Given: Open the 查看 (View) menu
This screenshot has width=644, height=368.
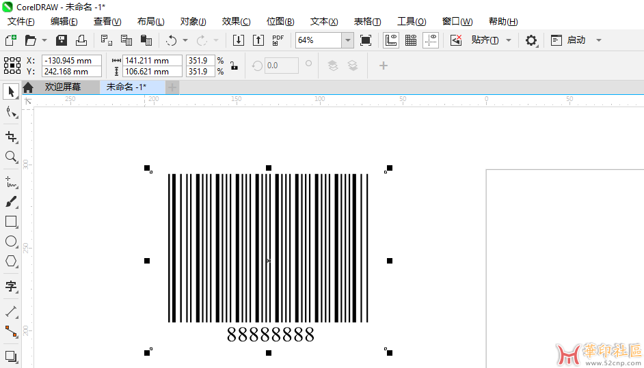Looking at the screenshot, I should [x=107, y=21].
